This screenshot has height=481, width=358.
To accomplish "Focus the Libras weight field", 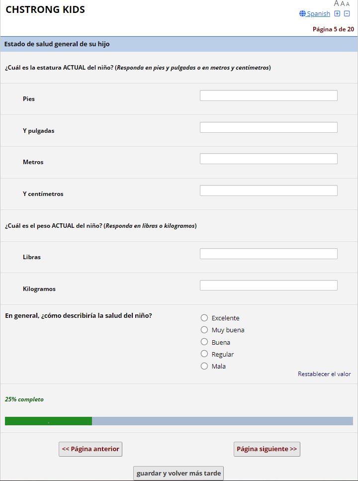I will [x=268, y=254].
